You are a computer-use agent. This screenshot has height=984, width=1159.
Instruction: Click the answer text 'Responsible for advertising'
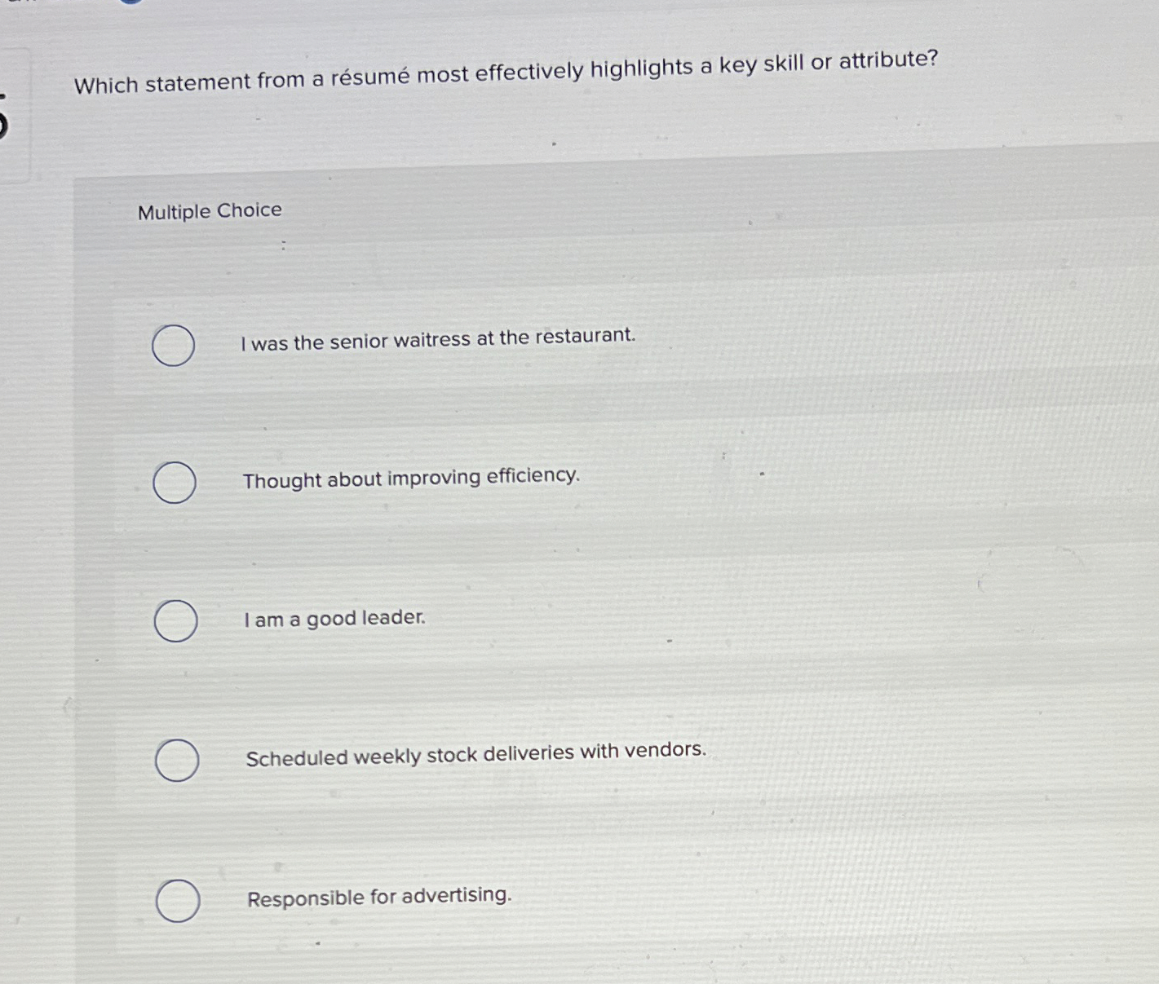coord(378,895)
